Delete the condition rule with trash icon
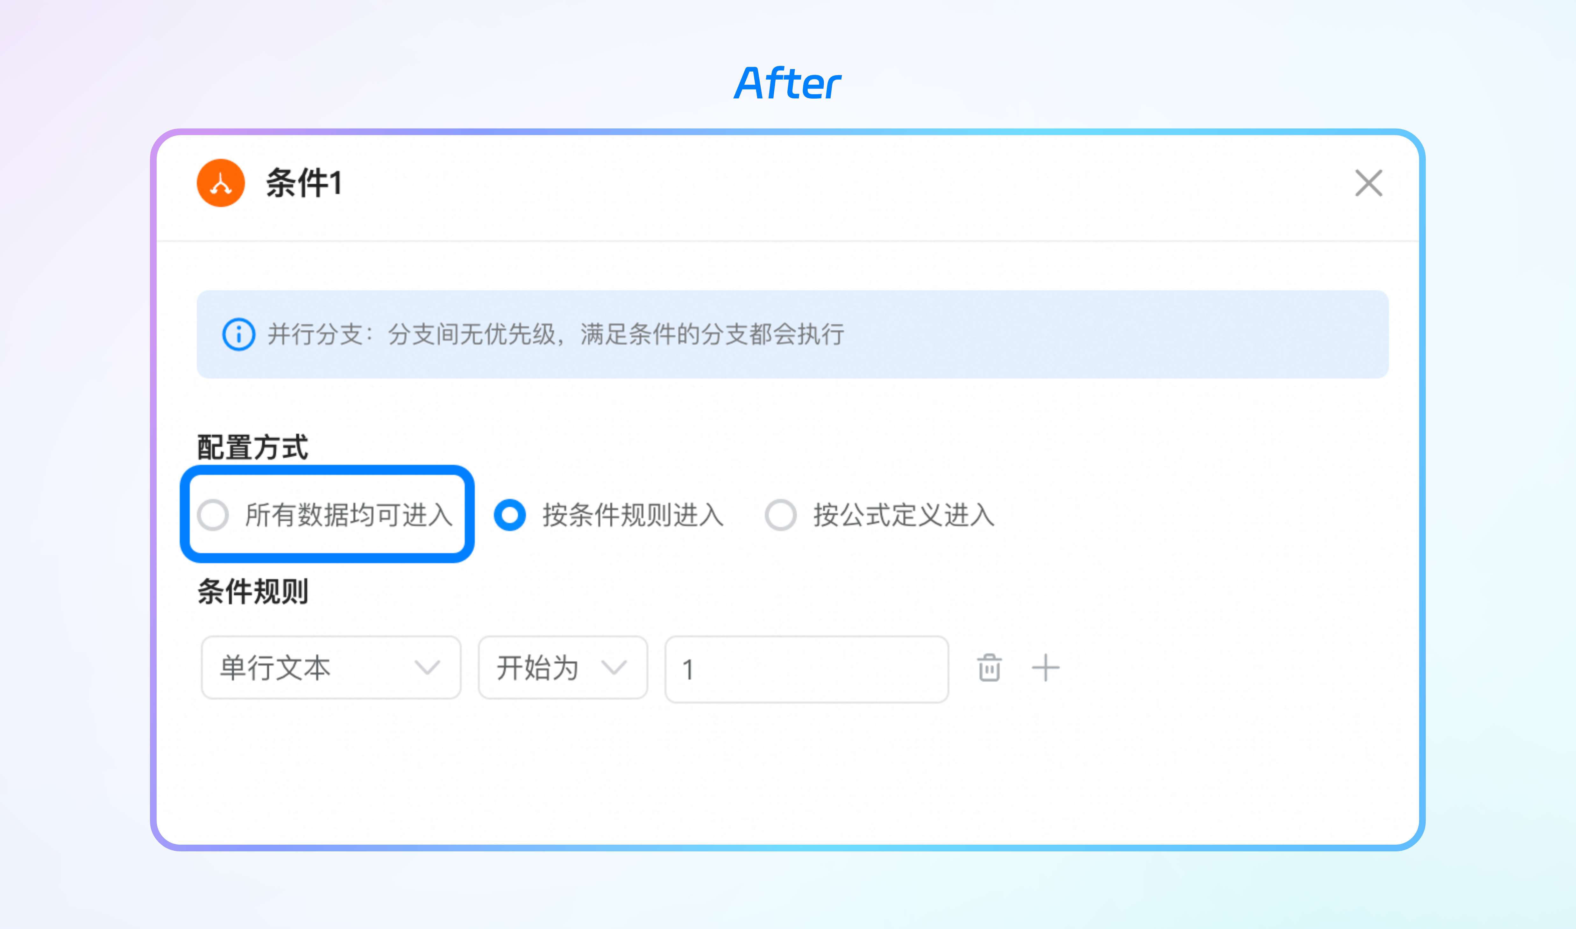This screenshot has height=929, width=1576. point(989,668)
